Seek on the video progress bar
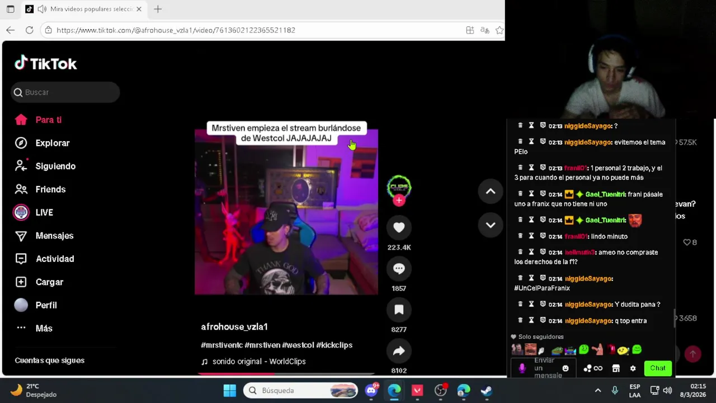This screenshot has height=403, width=716. tap(286, 373)
